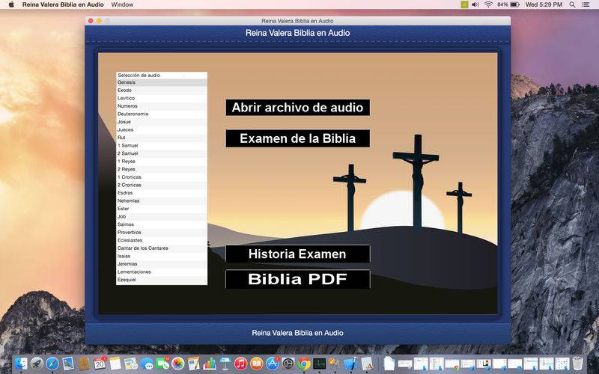
Task: Select Lamentaciones
Action: pyautogui.click(x=162, y=272)
